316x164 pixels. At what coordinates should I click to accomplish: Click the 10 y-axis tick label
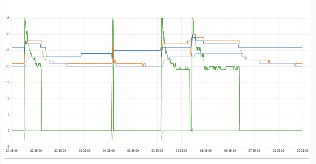tap(8, 98)
